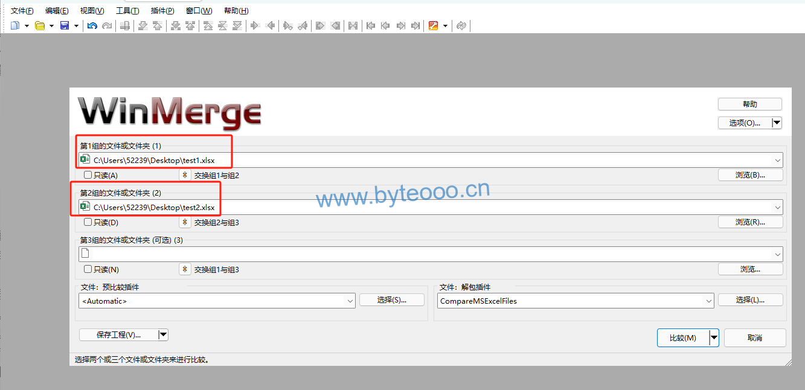Jump to Next Difference toolbar icon

(x=143, y=25)
